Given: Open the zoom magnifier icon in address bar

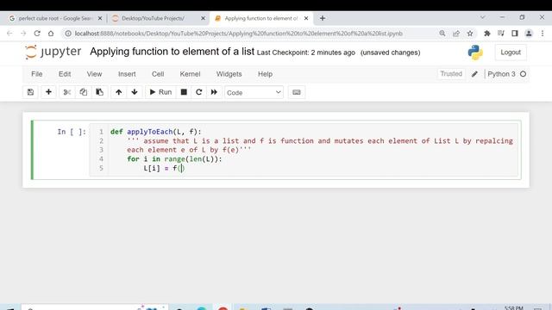Looking at the screenshot, I should [442, 34].
